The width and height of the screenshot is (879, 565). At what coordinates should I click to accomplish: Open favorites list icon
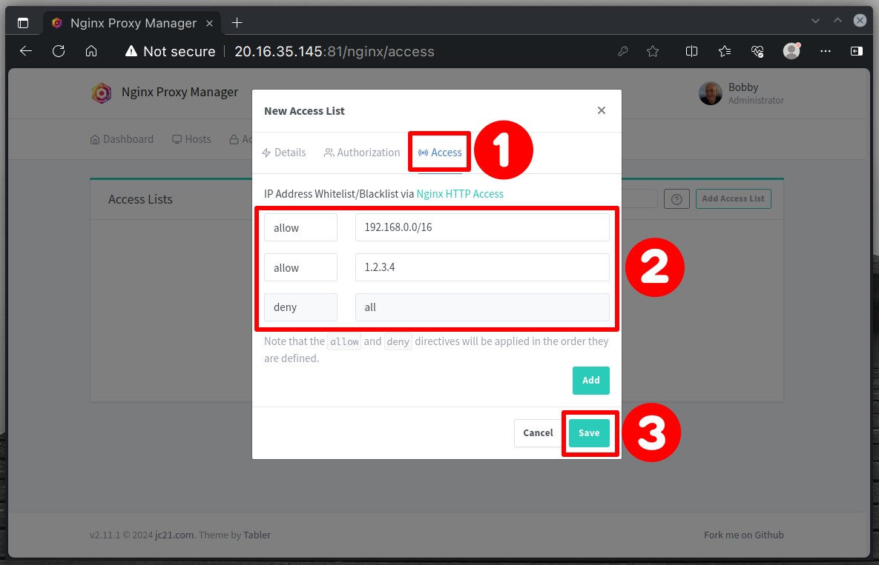pyautogui.click(x=724, y=52)
